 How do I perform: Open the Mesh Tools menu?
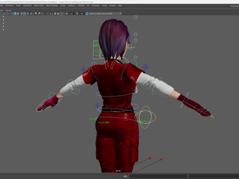click(39, 5)
